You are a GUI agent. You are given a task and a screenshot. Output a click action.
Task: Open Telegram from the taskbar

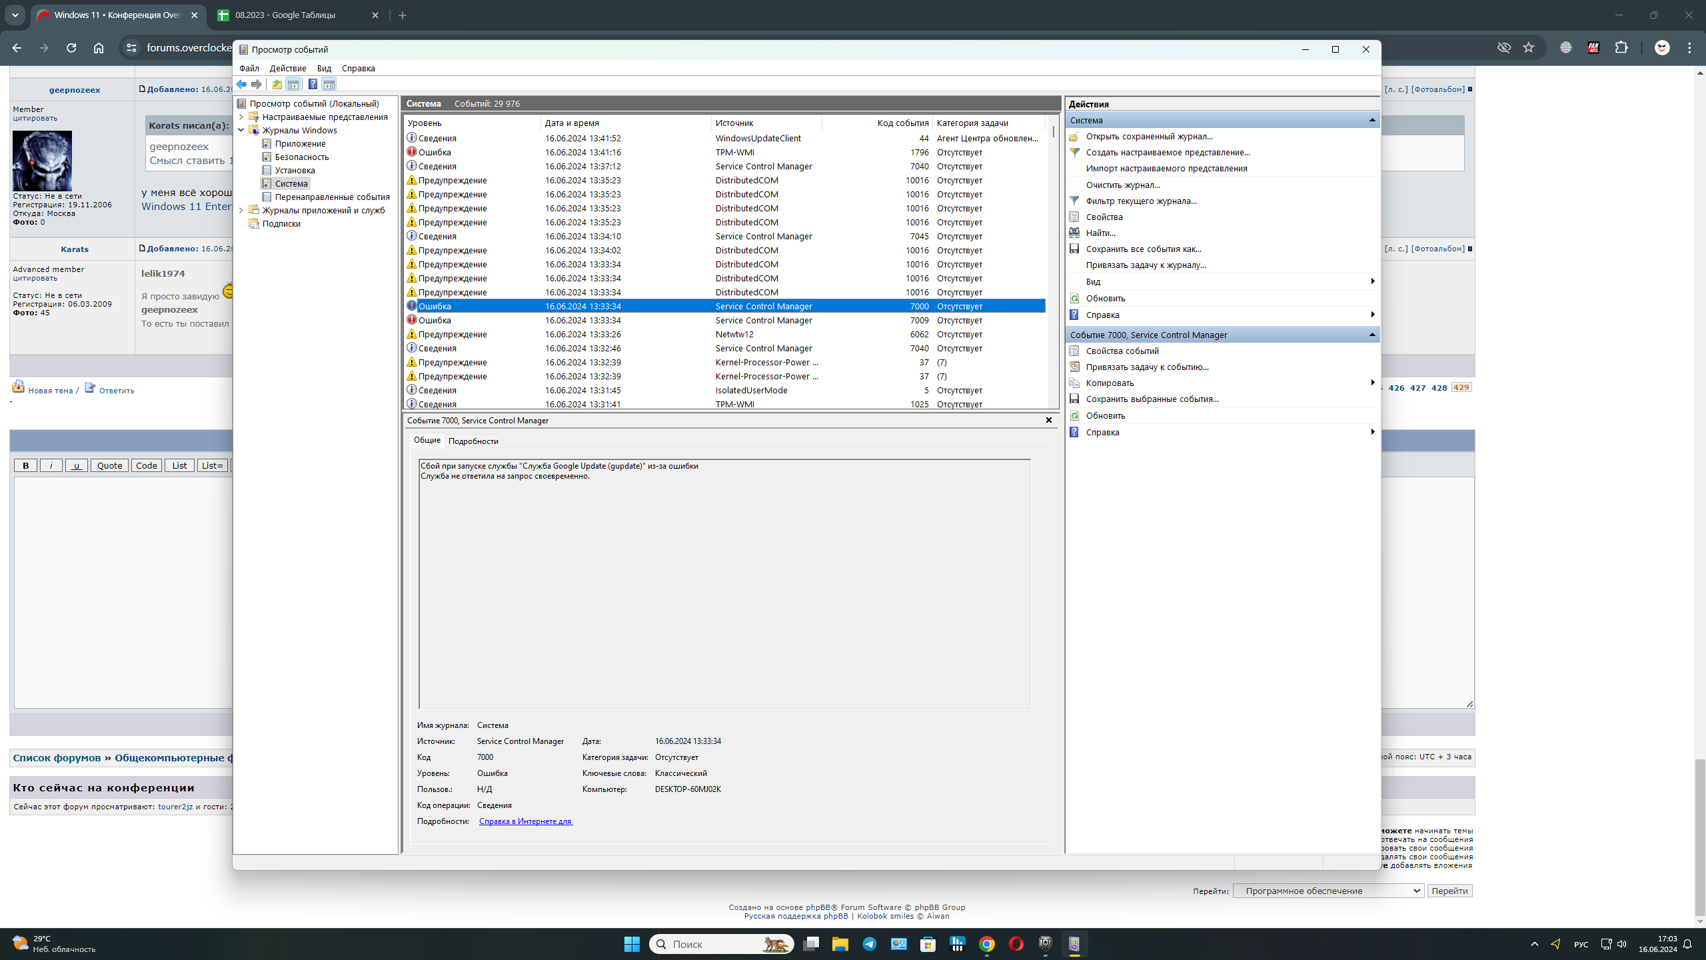(x=869, y=944)
